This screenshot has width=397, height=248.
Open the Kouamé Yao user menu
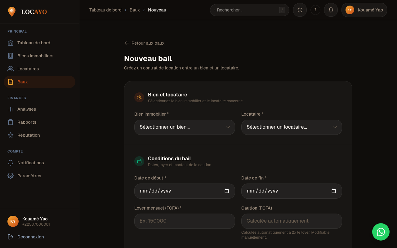pos(364,10)
